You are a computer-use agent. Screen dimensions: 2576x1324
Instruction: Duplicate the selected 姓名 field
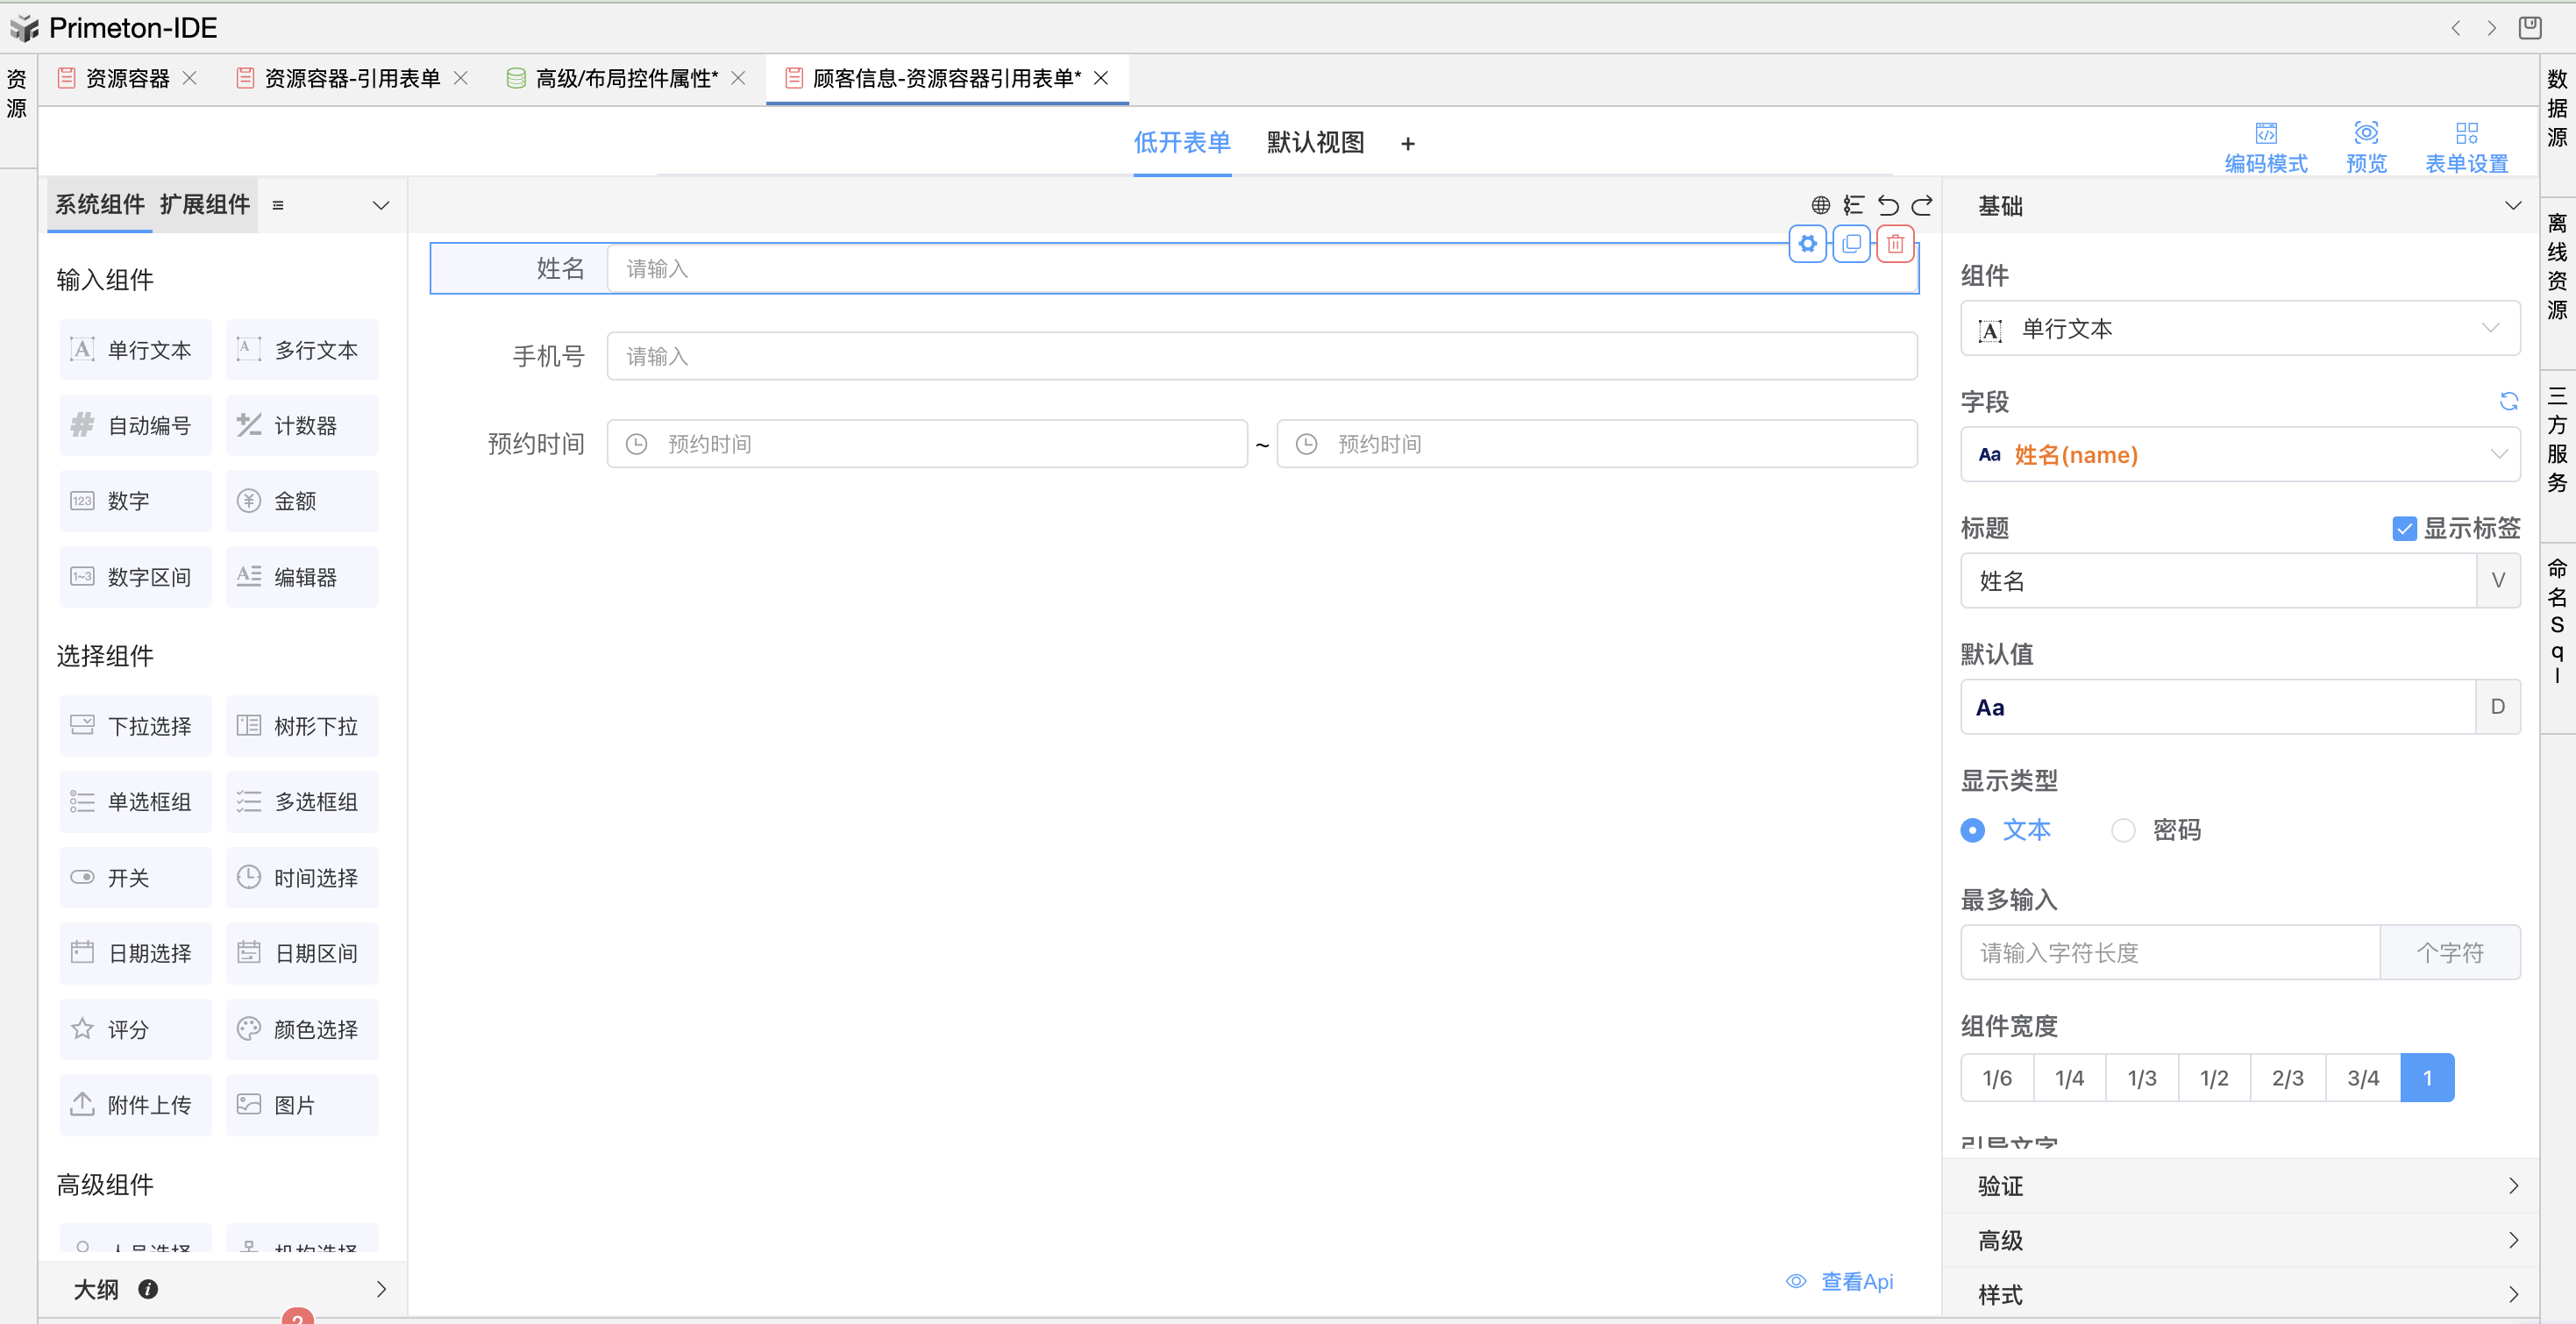click(1851, 244)
